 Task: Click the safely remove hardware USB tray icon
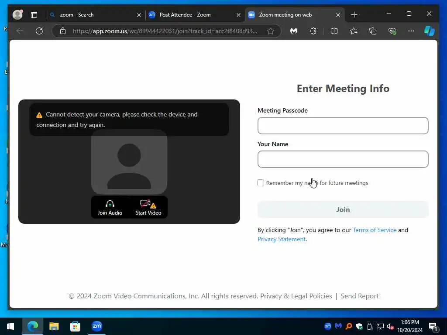(370, 326)
